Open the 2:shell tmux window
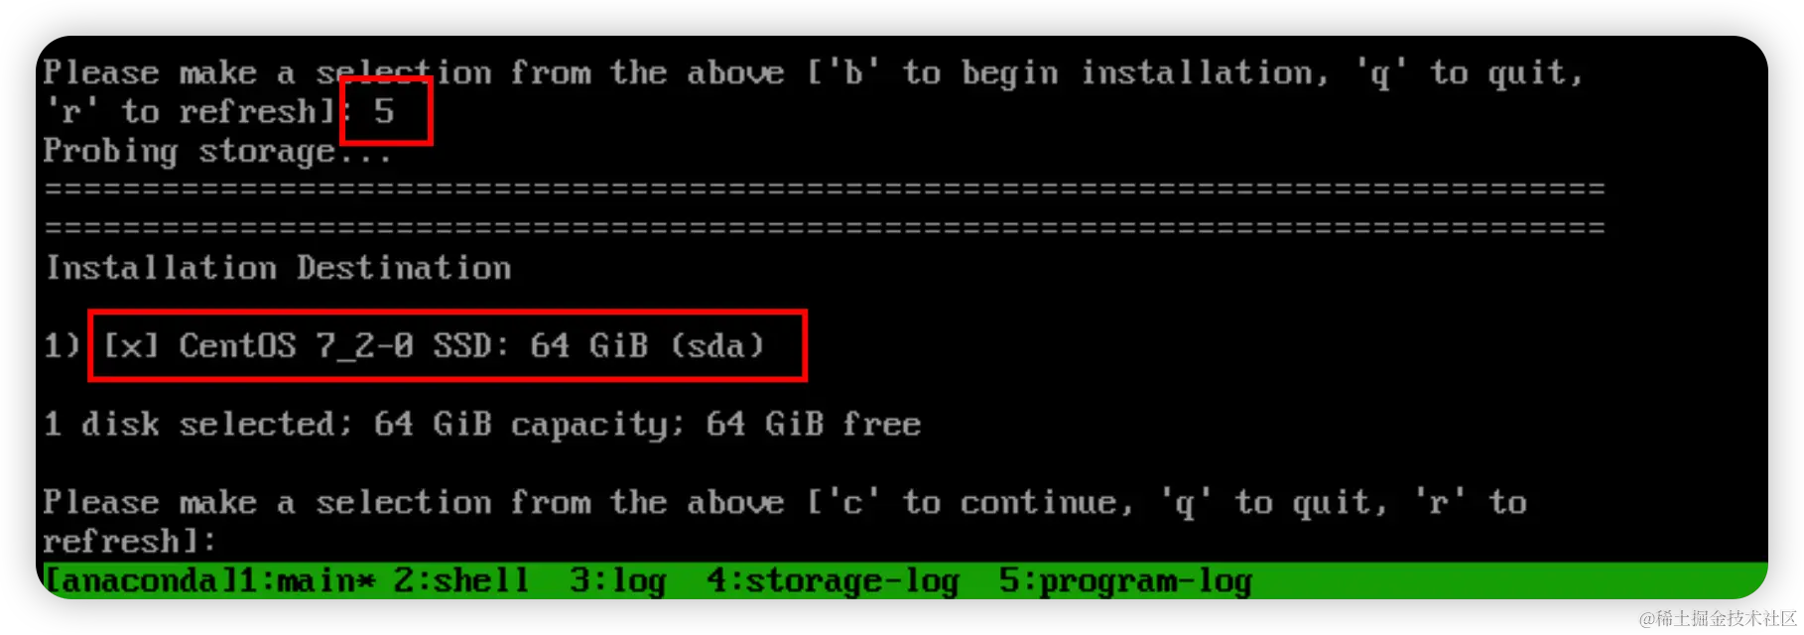The width and height of the screenshot is (1804, 635). tap(461, 580)
